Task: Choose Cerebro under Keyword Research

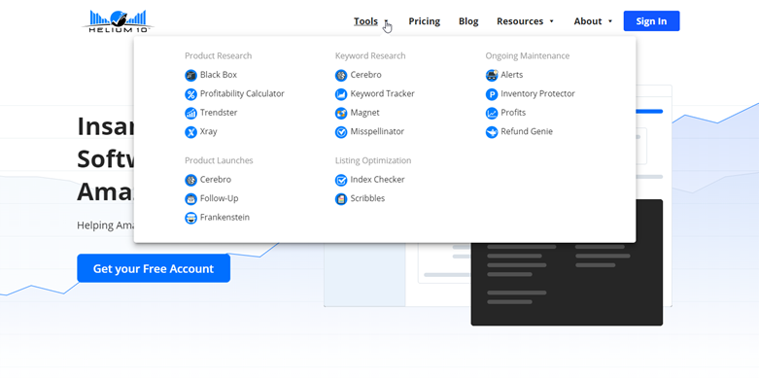Action: coord(366,75)
